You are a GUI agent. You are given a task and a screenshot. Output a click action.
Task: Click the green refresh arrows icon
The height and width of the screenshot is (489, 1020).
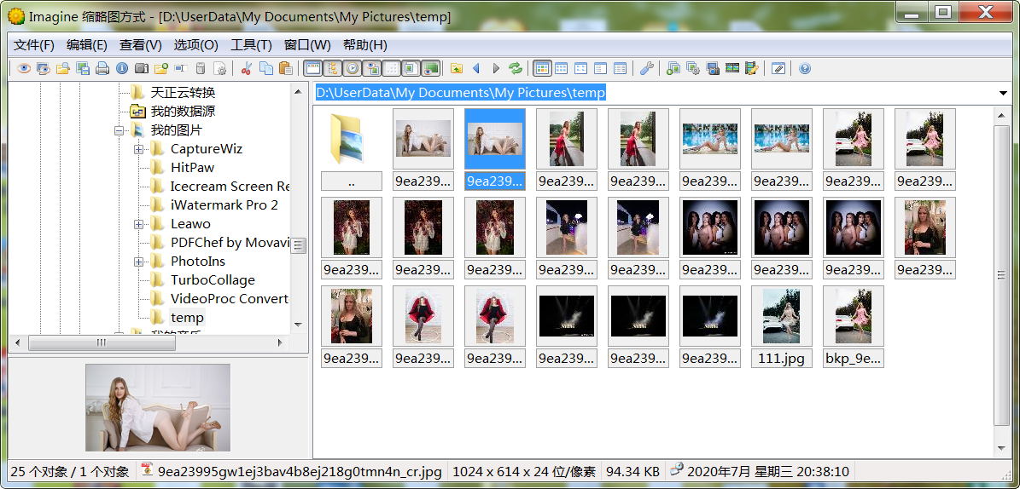516,69
